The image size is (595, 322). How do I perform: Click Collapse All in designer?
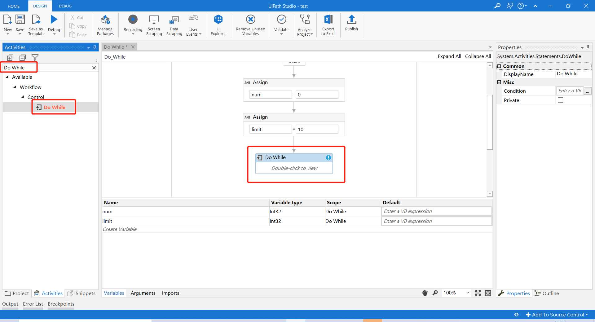click(x=478, y=56)
